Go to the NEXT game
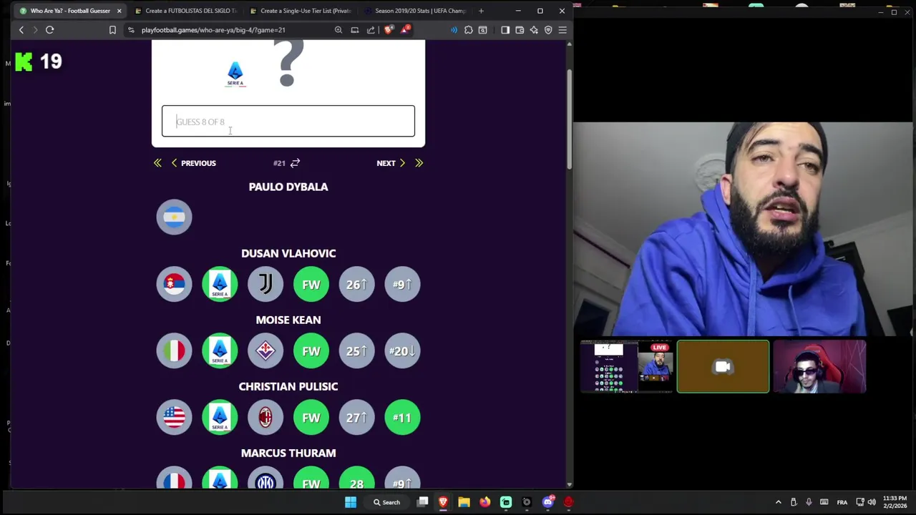Screen dimensions: 916x515 (391, 163)
